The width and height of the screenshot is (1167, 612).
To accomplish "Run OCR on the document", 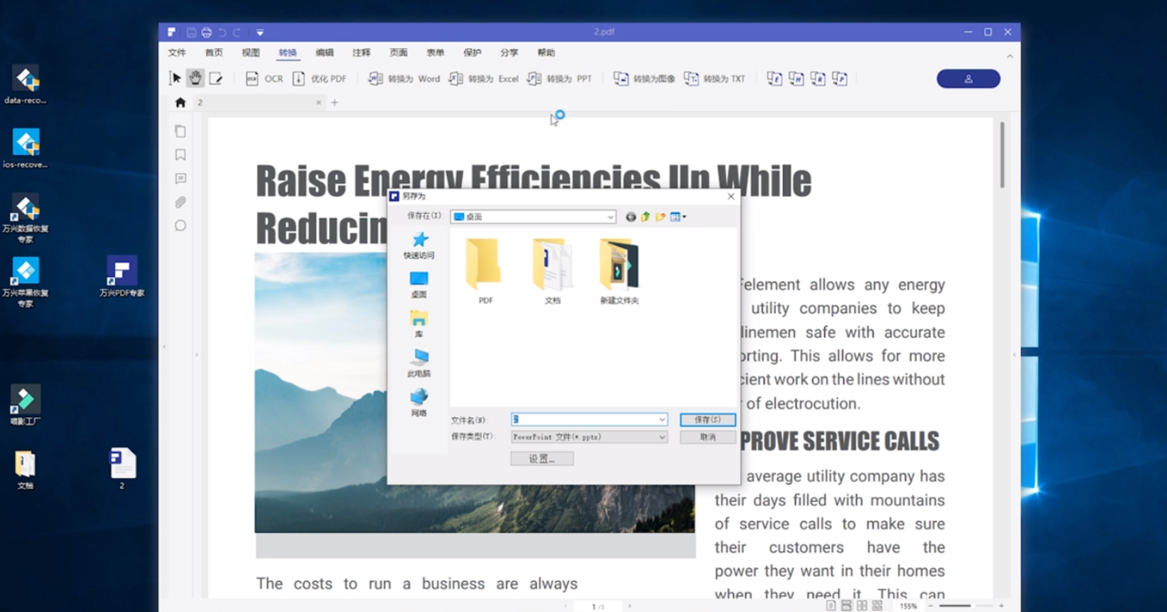I will coord(264,78).
